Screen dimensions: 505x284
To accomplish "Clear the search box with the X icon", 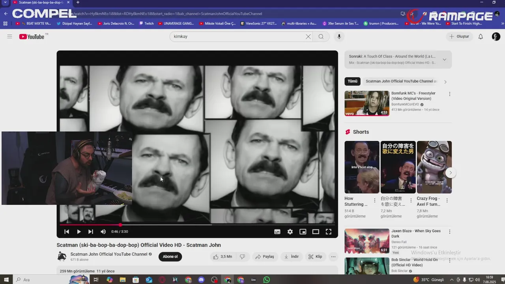I will (308, 37).
